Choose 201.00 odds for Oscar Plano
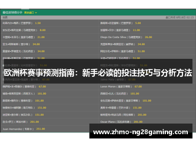This screenshot has height=142, width=196. (x=138, y=122)
